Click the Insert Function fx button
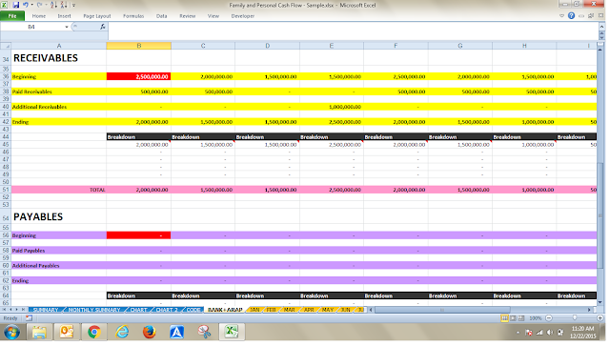 (102, 27)
